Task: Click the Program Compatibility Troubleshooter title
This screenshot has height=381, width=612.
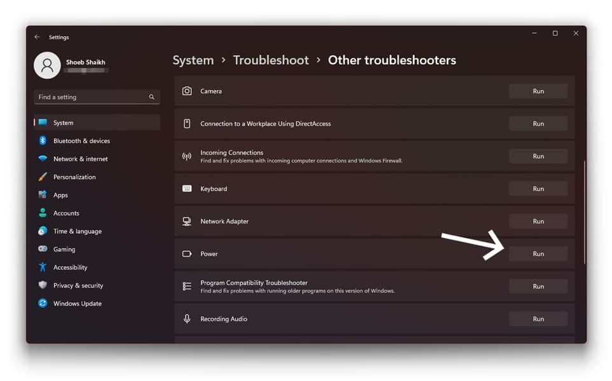Action: 254,283
